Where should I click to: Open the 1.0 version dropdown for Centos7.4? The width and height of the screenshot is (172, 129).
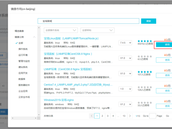[125, 89]
